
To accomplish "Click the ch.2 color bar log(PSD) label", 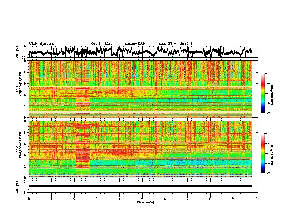I will click(272, 155).
